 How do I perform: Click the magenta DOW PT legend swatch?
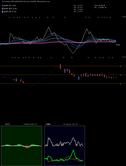point(3,12)
